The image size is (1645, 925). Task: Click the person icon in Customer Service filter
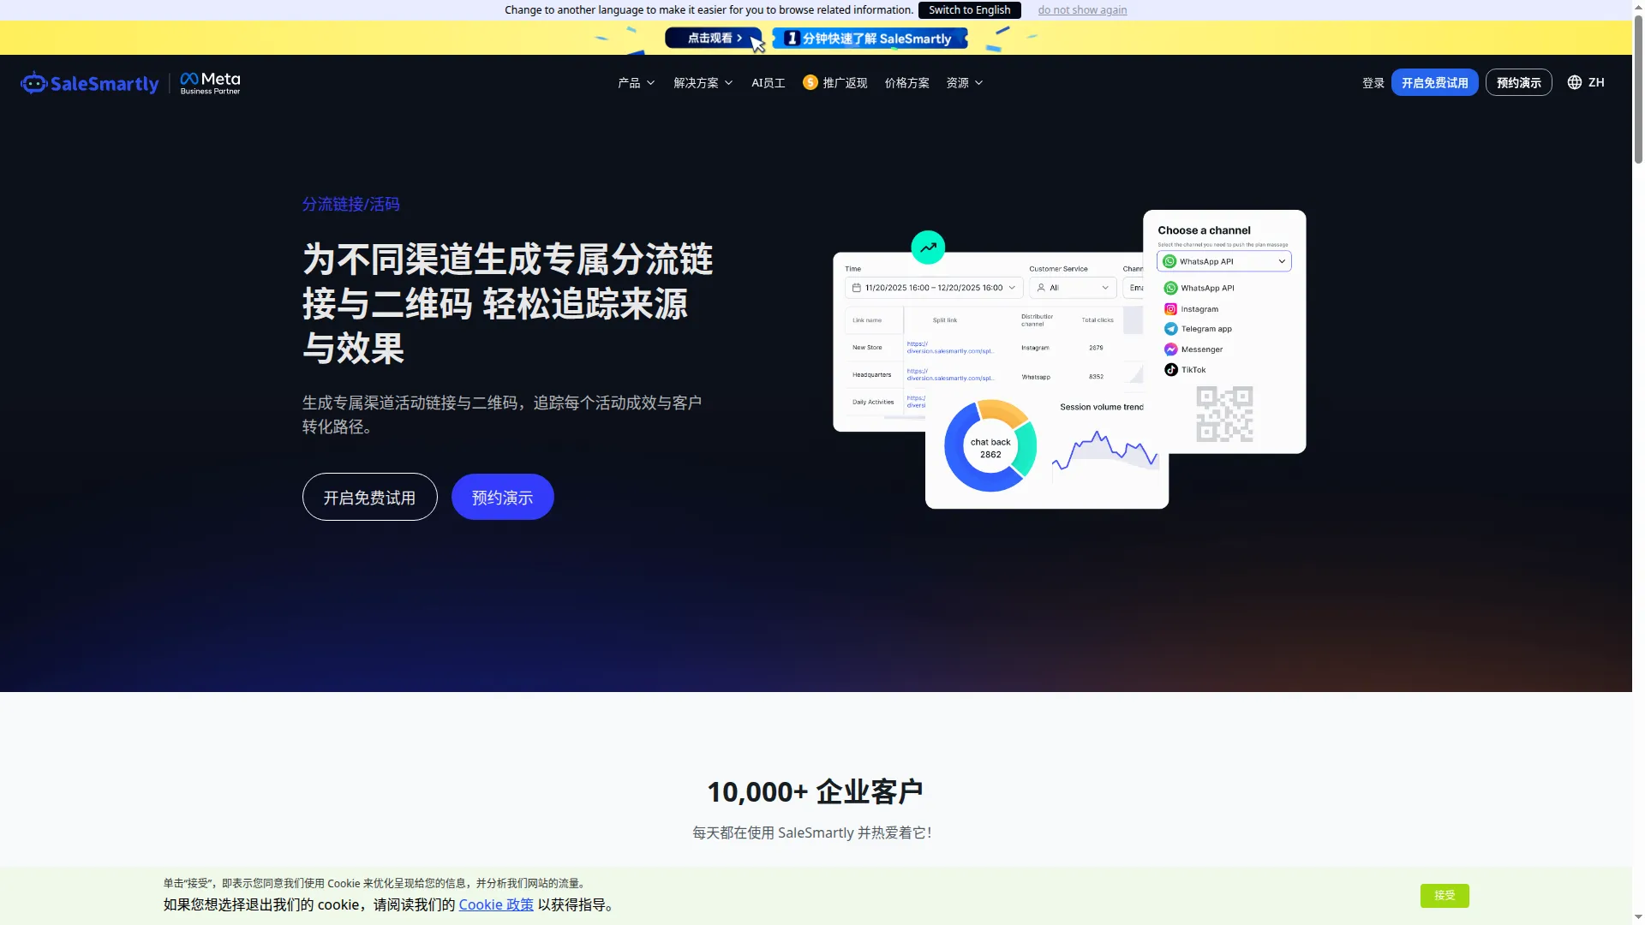click(1041, 288)
